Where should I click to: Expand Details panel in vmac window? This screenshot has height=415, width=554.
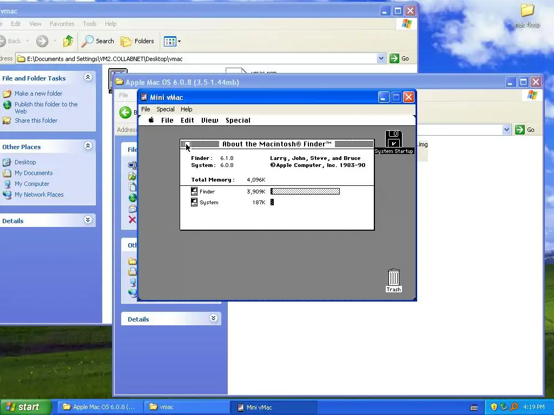[x=88, y=220]
